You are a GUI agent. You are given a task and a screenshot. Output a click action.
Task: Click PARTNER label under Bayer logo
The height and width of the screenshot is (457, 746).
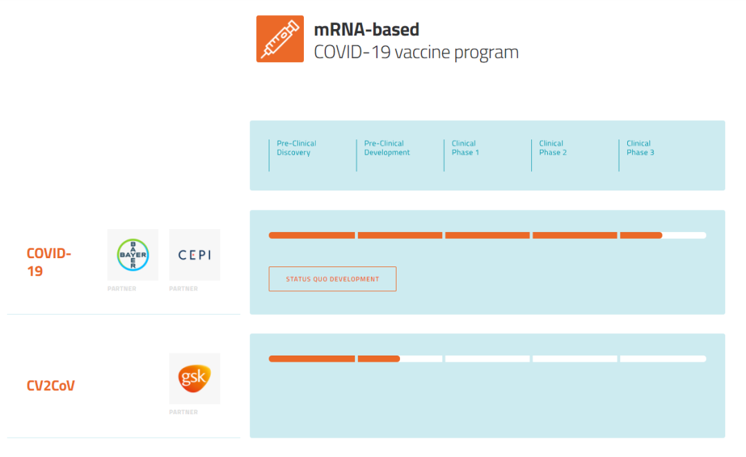[122, 289]
